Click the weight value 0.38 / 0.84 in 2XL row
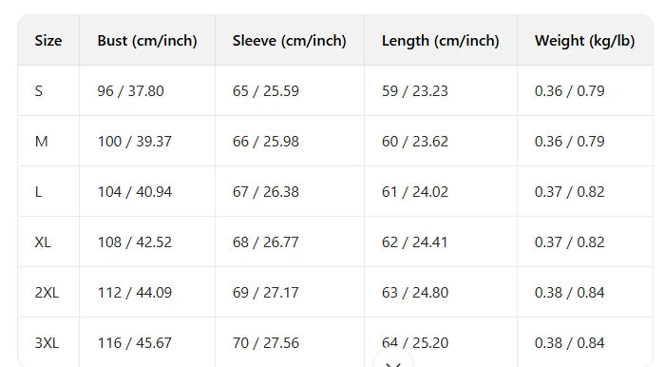Image resolution: width=665 pixels, height=367 pixels. (x=570, y=293)
